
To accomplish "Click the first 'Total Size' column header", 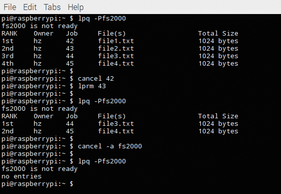I will point(218,34).
